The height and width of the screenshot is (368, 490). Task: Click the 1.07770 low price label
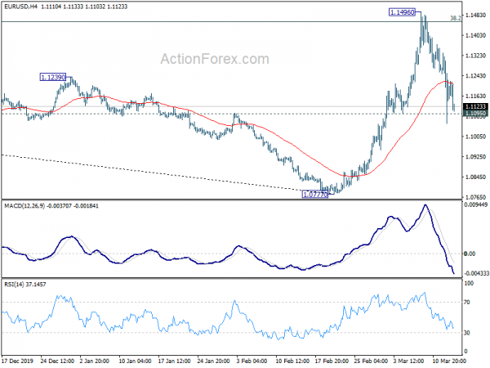tap(315, 195)
